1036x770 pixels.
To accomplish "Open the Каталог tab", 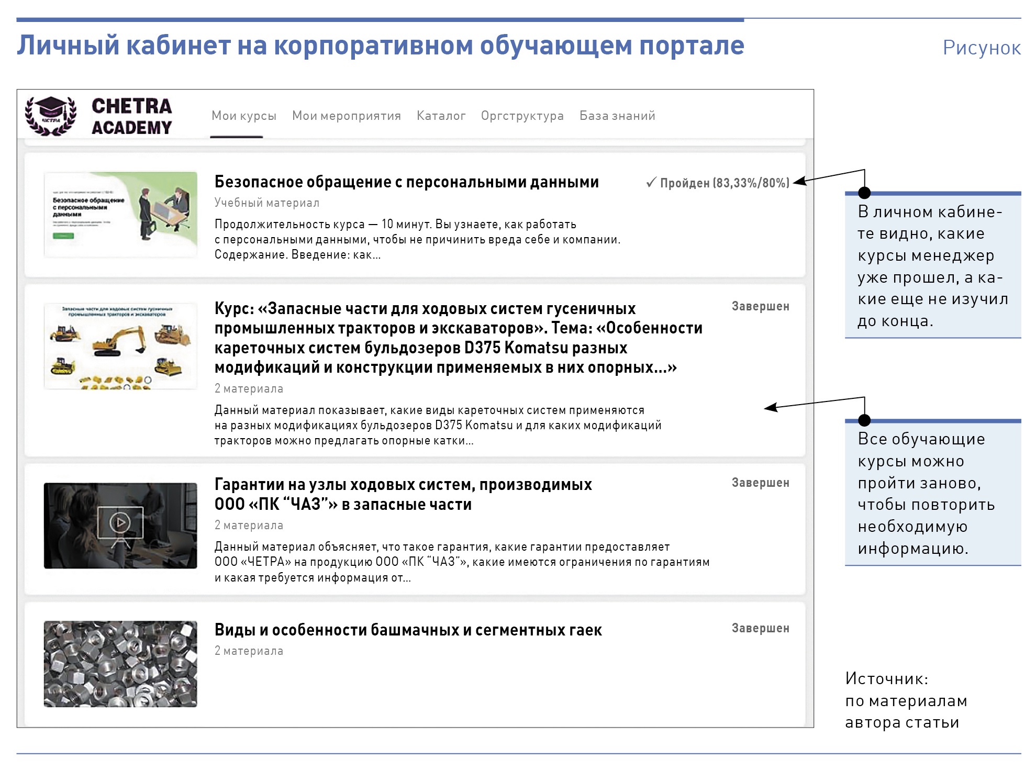I will 441,116.
